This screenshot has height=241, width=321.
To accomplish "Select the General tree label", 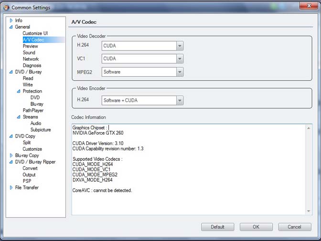I will [22, 27].
